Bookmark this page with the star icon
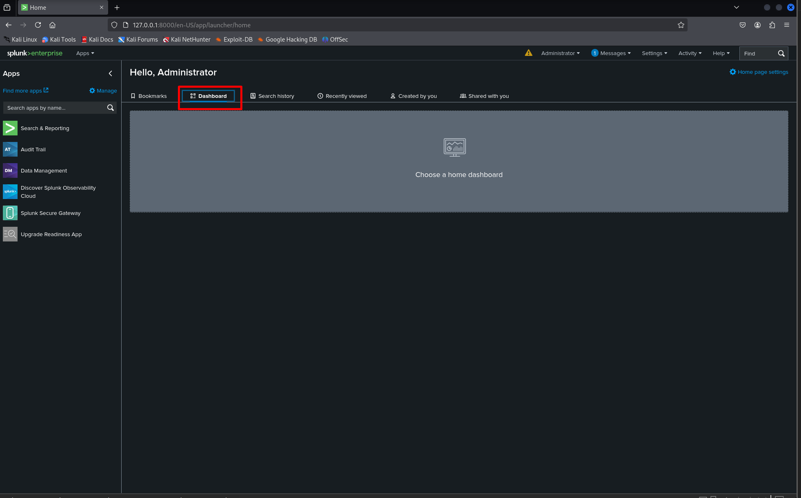Image resolution: width=801 pixels, height=498 pixels. point(681,25)
